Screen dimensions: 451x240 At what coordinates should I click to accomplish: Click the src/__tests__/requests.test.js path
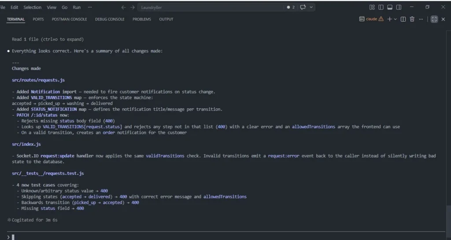pyautogui.click(x=48, y=173)
